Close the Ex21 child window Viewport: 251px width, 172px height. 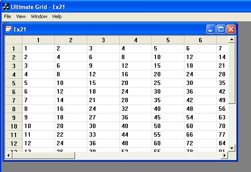click(231, 29)
